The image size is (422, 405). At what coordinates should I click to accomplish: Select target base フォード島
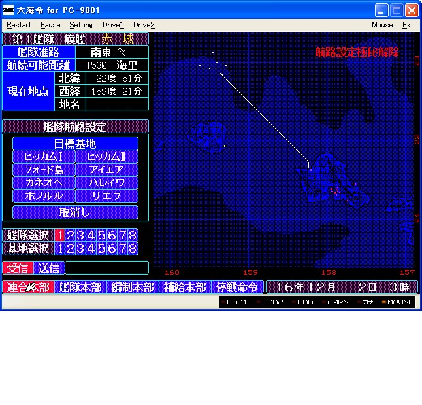point(43,169)
